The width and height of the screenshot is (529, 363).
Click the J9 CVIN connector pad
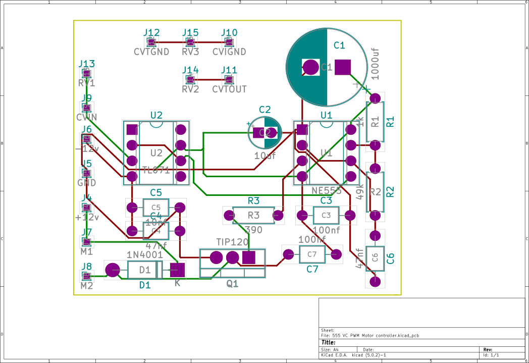(86, 108)
